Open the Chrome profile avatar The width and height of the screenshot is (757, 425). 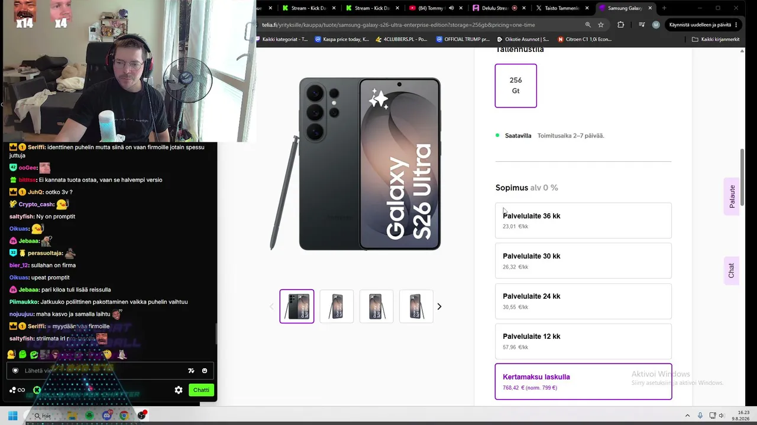656,25
